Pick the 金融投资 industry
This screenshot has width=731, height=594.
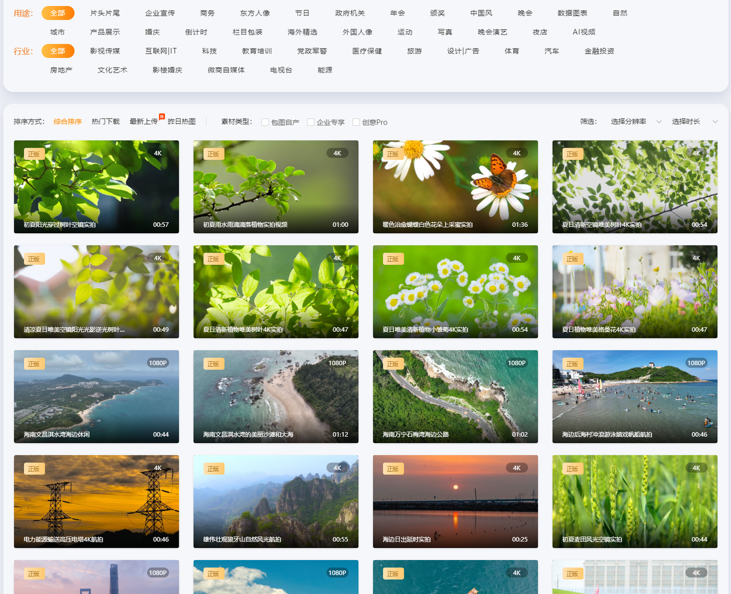pos(599,51)
